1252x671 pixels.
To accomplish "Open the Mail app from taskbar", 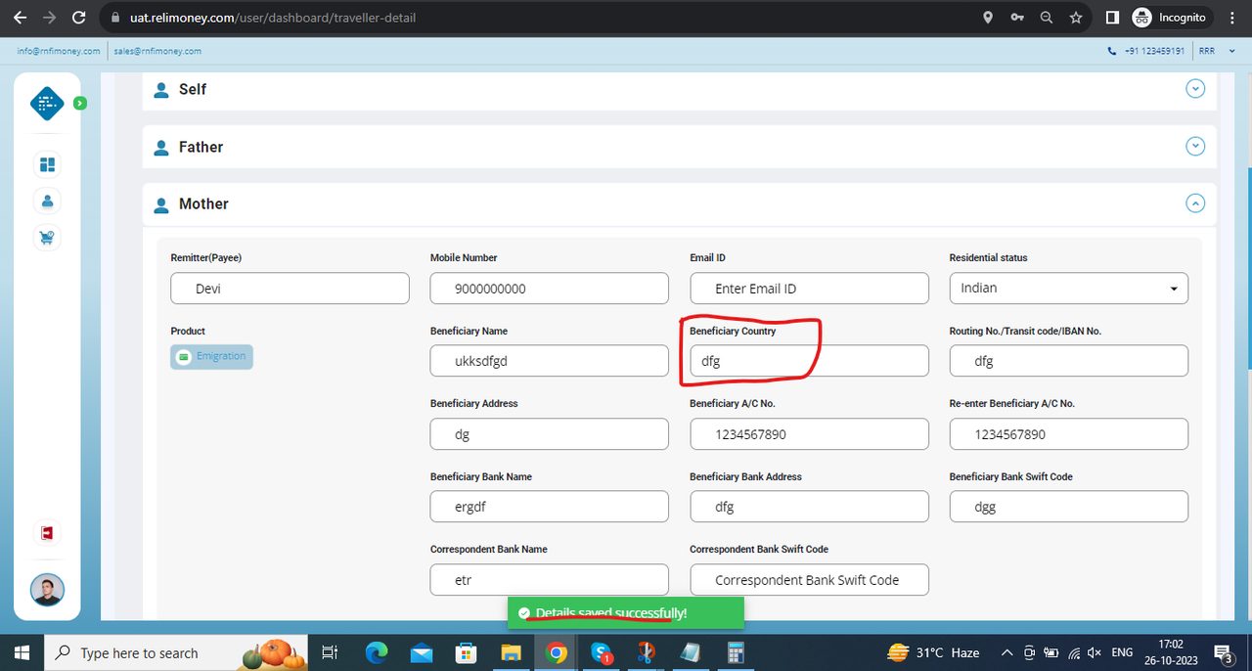I will tap(422, 652).
